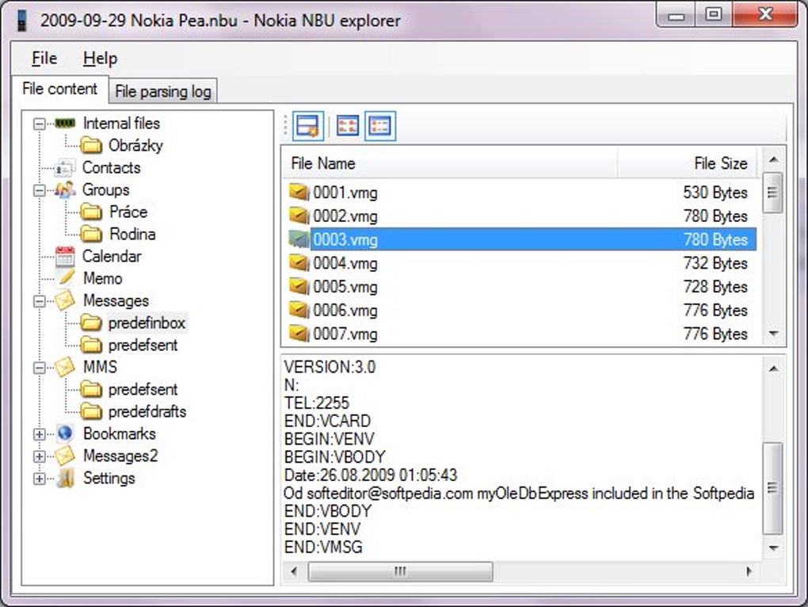Click scroll up arrow in file list
The height and width of the screenshot is (607, 808).
773,160
